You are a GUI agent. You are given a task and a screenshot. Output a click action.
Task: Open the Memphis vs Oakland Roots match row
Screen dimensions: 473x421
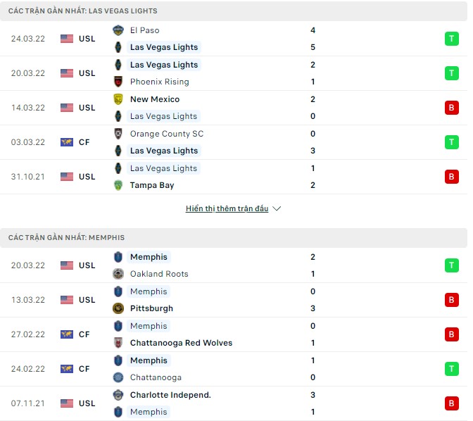(232, 265)
